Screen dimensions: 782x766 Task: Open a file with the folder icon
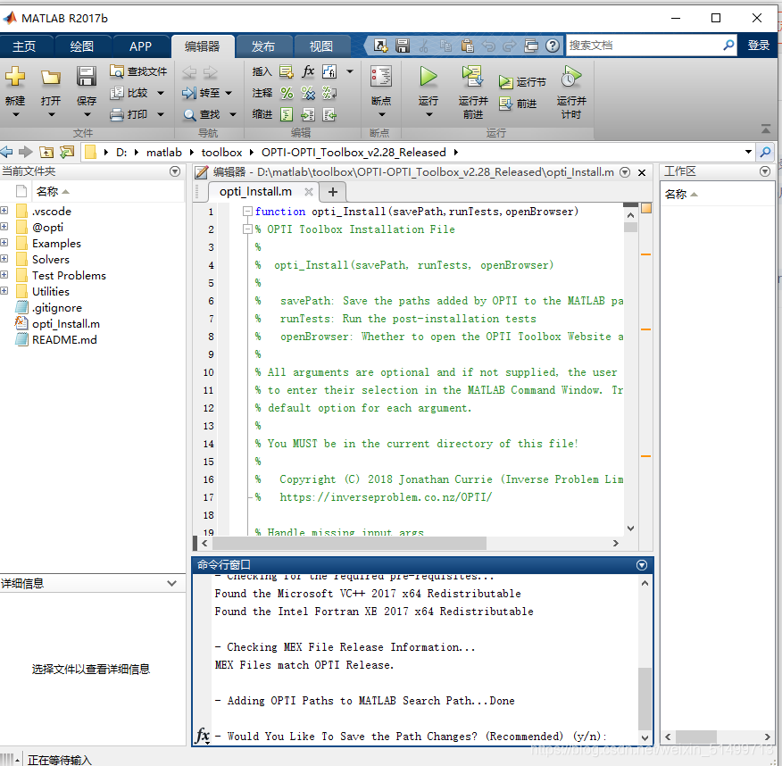[50, 77]
